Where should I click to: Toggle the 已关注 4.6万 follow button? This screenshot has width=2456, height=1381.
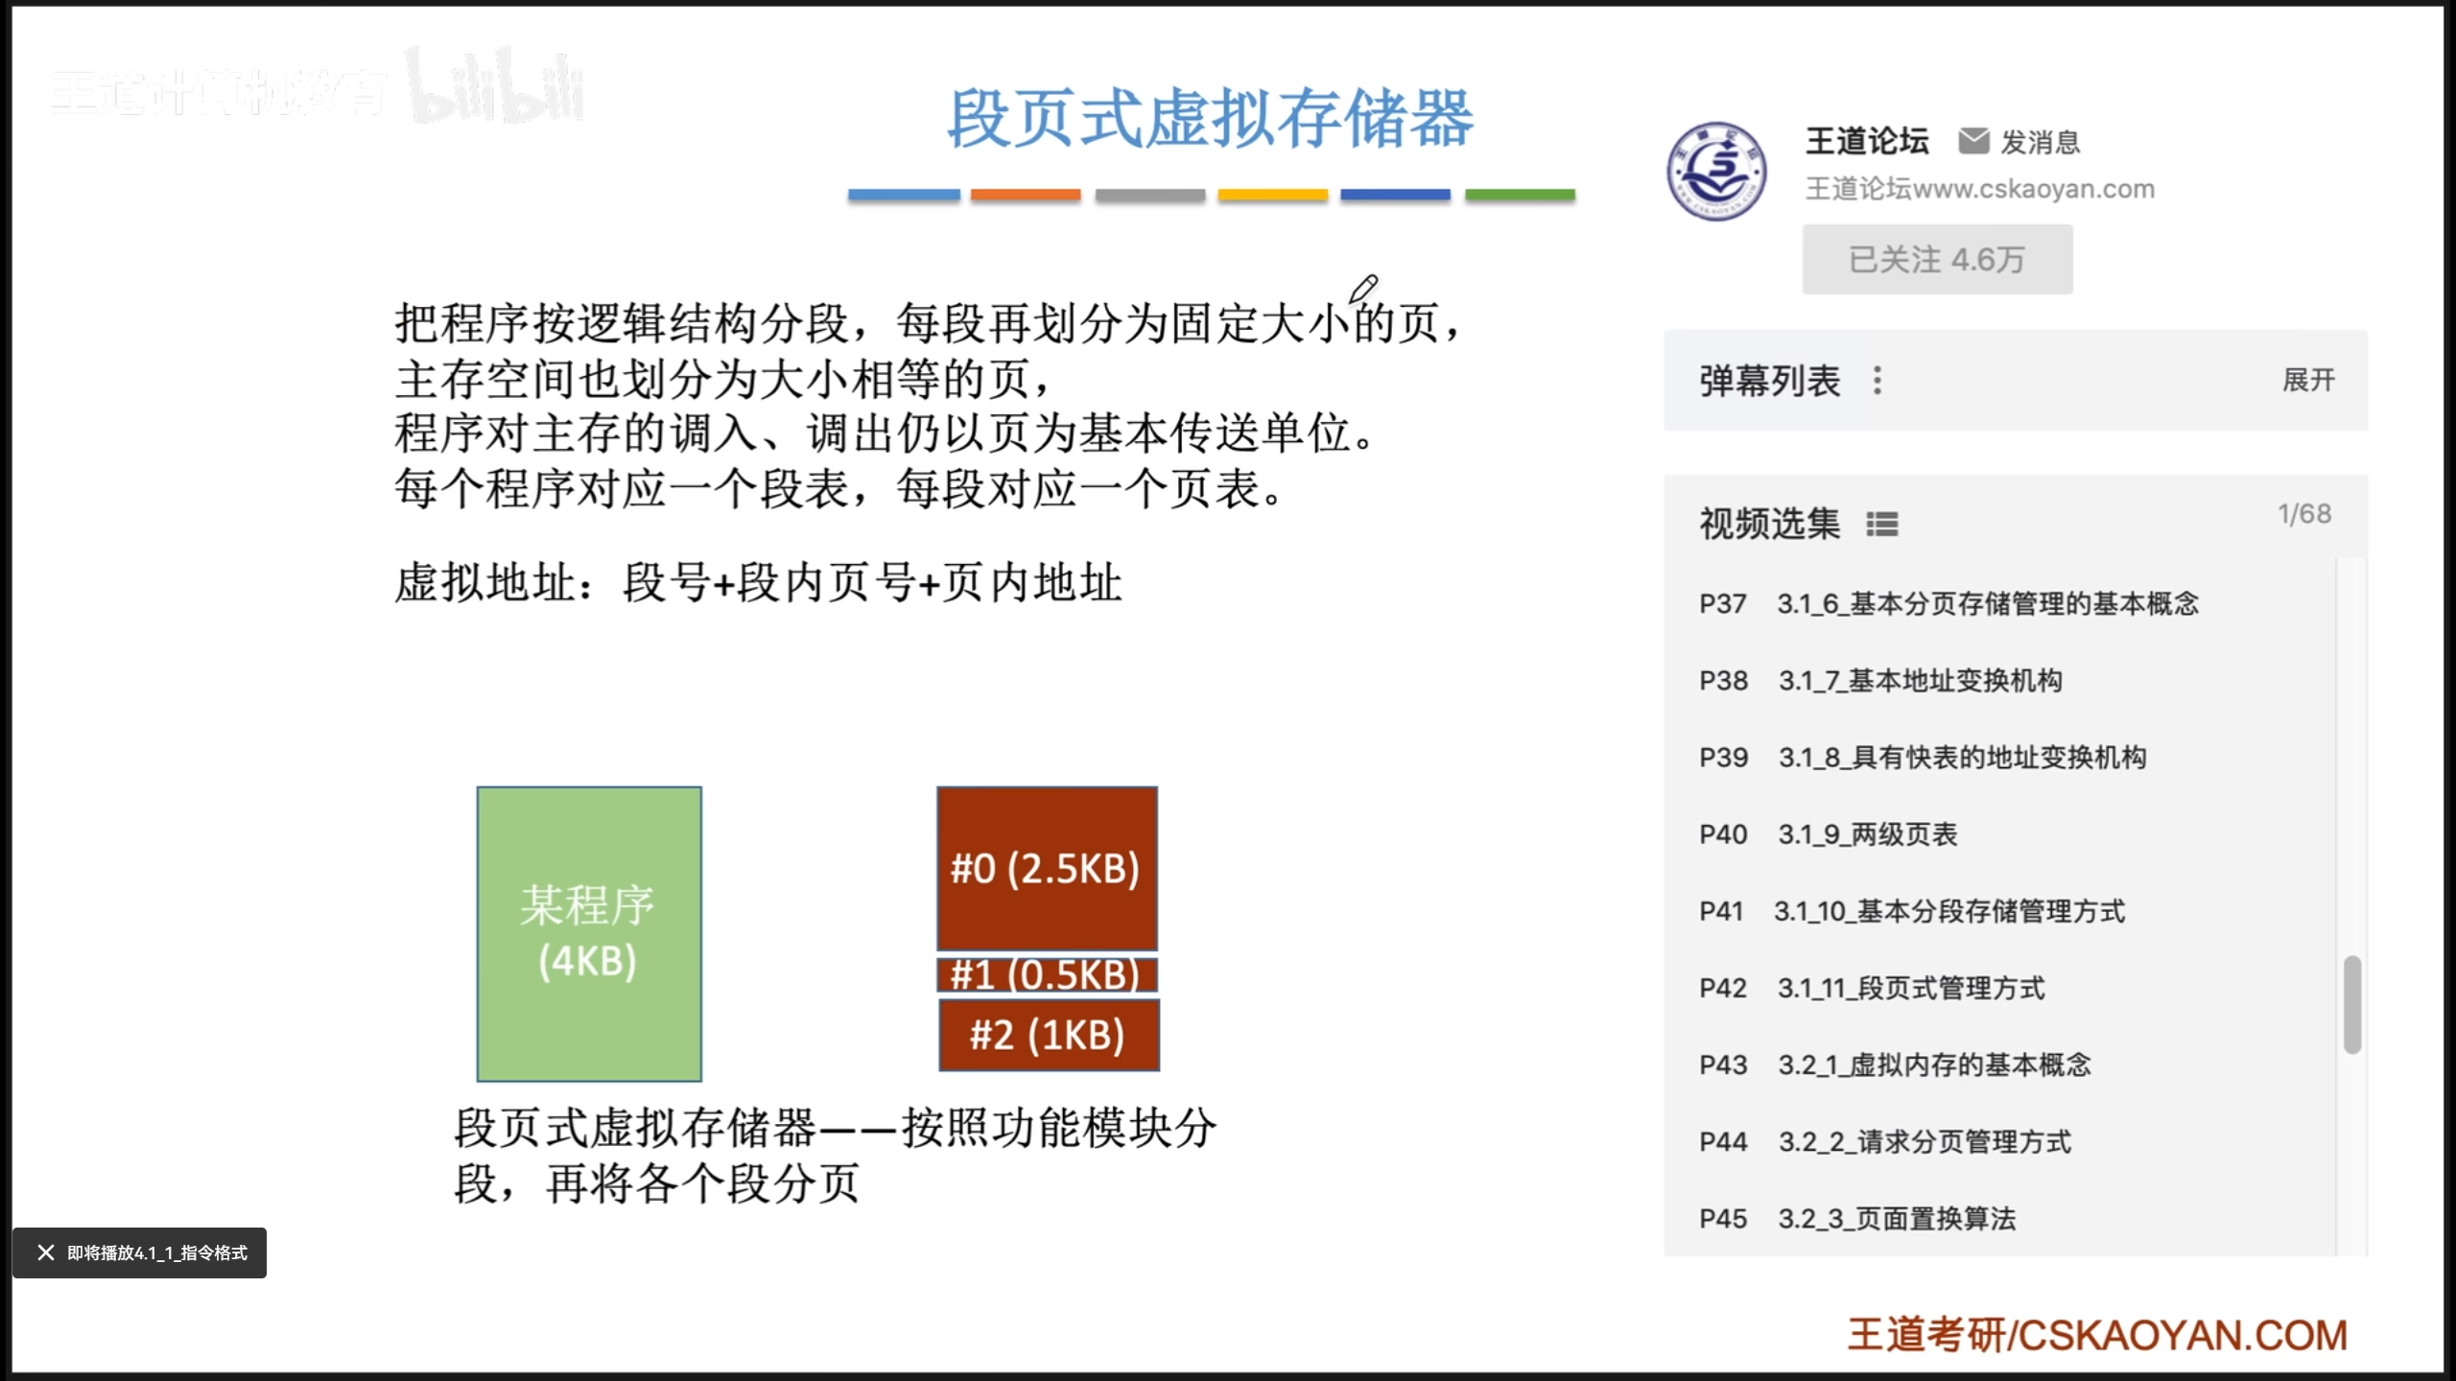coord(1936,260)
